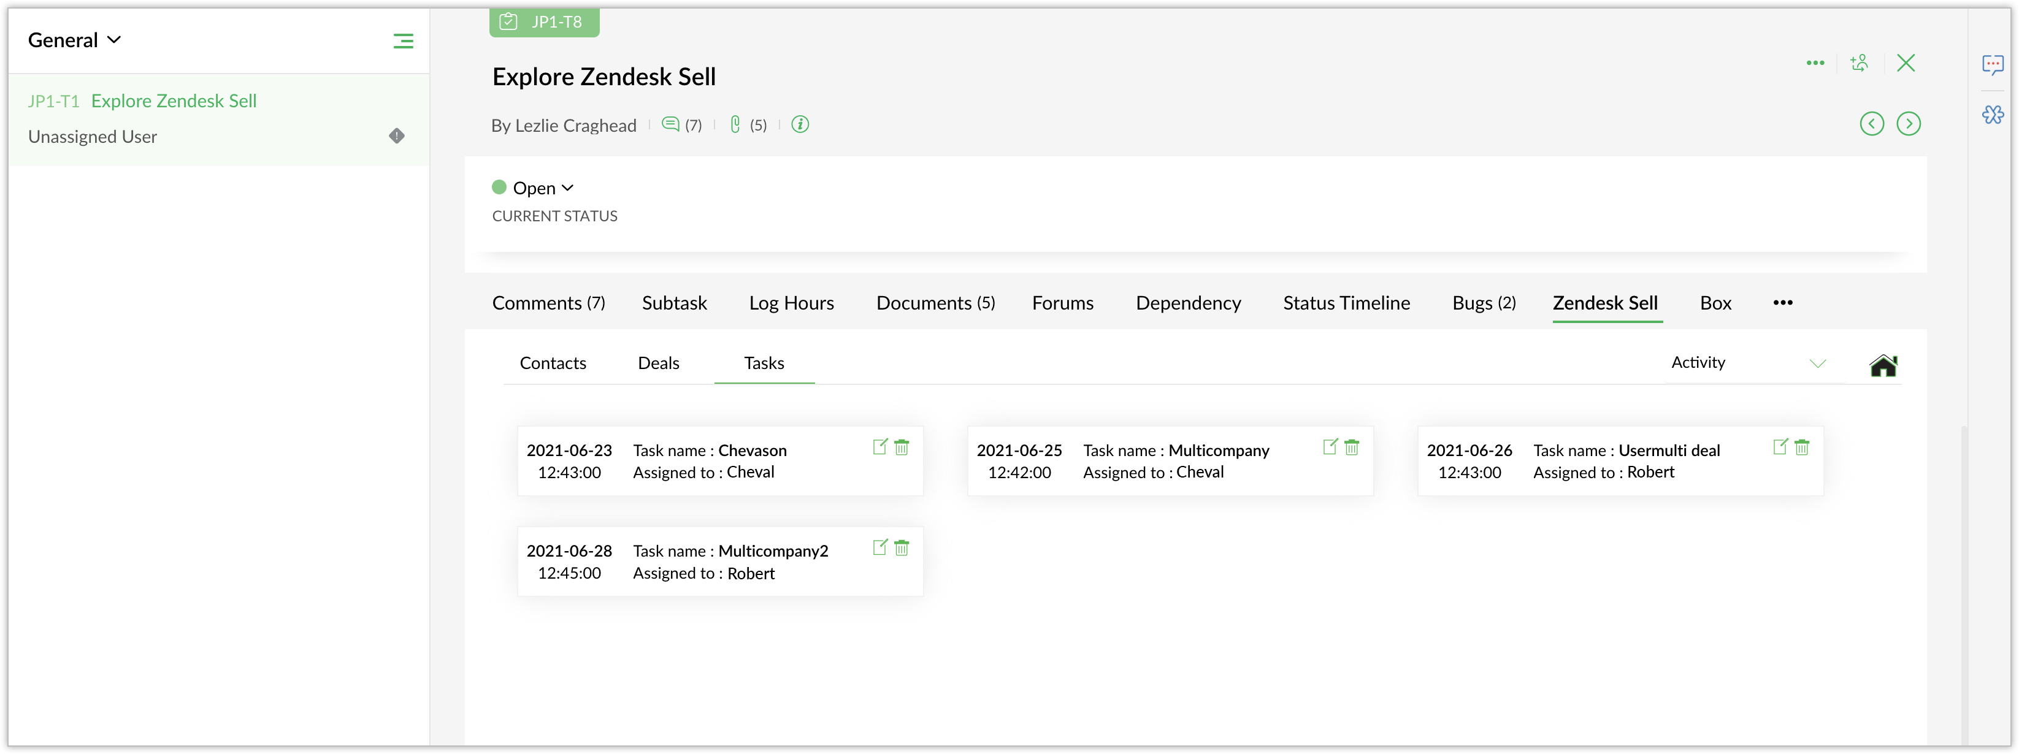Edit the Chevason task

click(879, 447)
